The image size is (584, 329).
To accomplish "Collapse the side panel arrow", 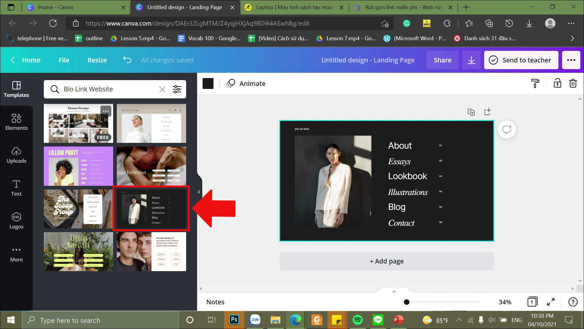I will click(199, 192).
